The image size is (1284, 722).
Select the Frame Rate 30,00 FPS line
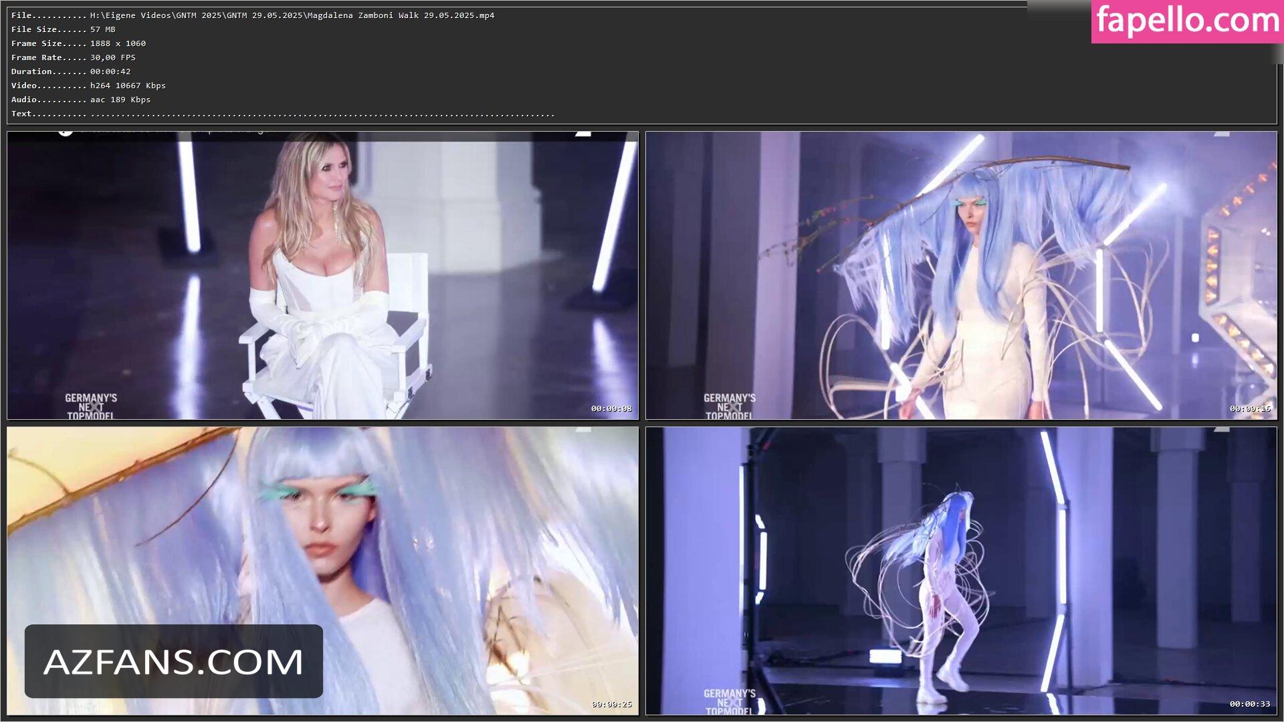(x=74, y=57)
